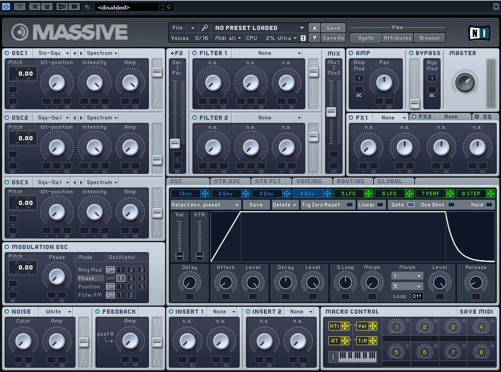The height and width of the screenshot is (372, 501).
Task: Click the mini keyboard in Macro Control
Action: click(357, 357)
